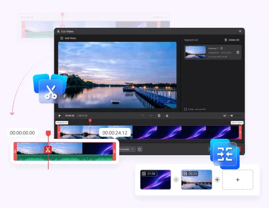The height and width of the screenshot is (208, 269).
Task: Click the film icon on the 00:23 clip
Action: [185, 174]
